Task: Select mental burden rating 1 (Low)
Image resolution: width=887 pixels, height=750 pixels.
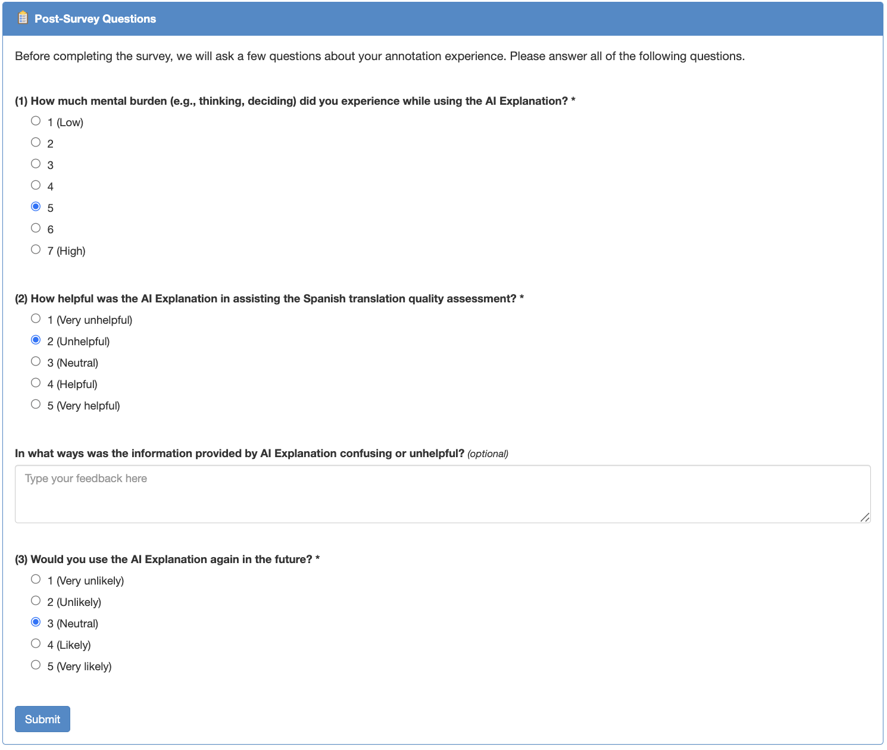Action: 36,121
